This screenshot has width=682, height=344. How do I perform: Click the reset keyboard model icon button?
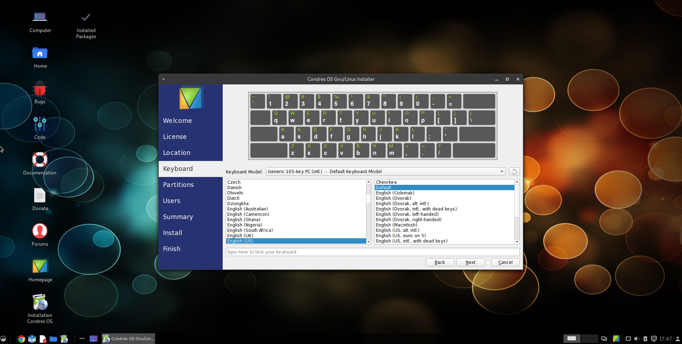click(x=514, y=172)
